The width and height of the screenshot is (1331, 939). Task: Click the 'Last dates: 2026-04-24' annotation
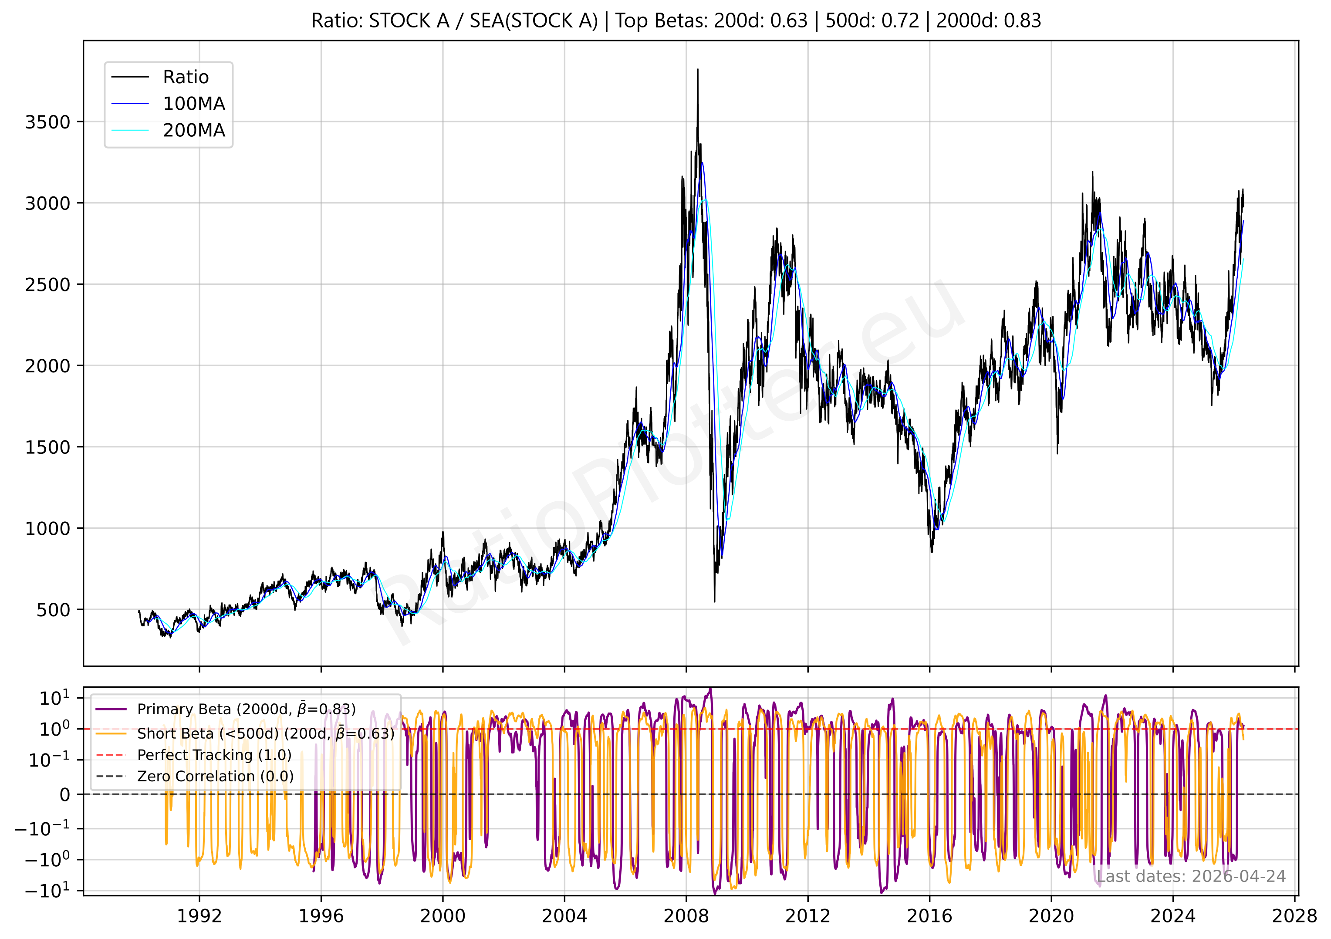tap(1191, 876)
